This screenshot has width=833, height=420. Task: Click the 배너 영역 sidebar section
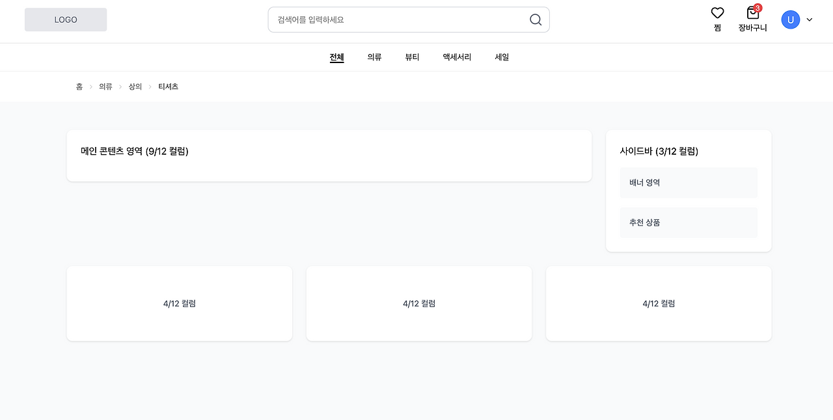(x=689, y=183)
